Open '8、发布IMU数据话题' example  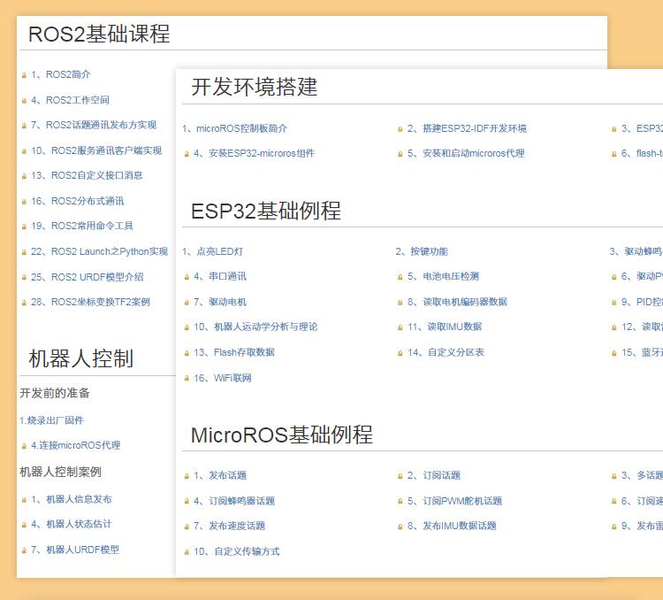(x=452, y=526)
